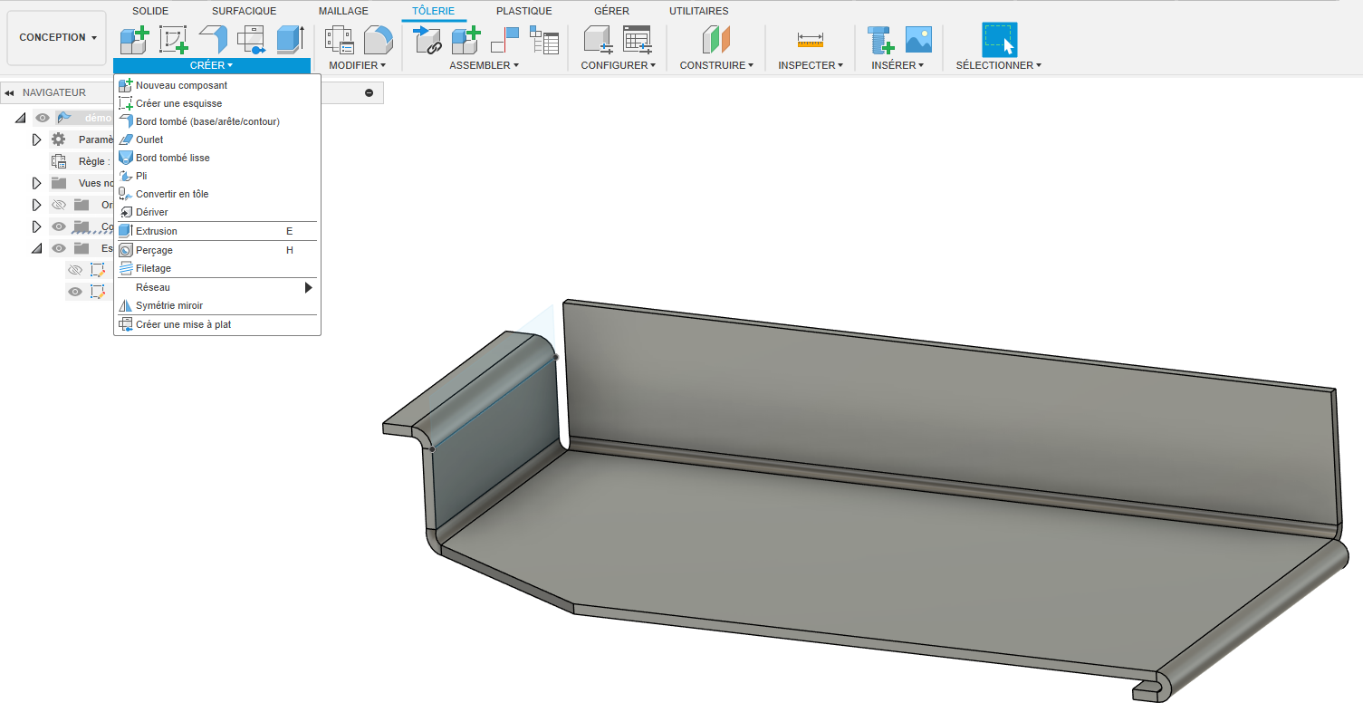Click the unfold icon in Modifier group
Image resolution: width=1363 pixels, height=722 pixels.
click(x=340, y=40)
